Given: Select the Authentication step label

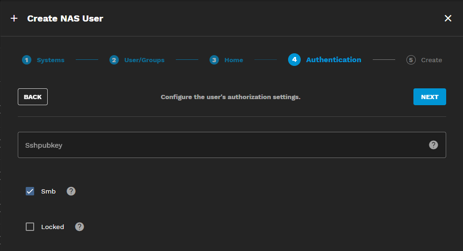Looking at the screenshot, I should click(x=333, y=60).
